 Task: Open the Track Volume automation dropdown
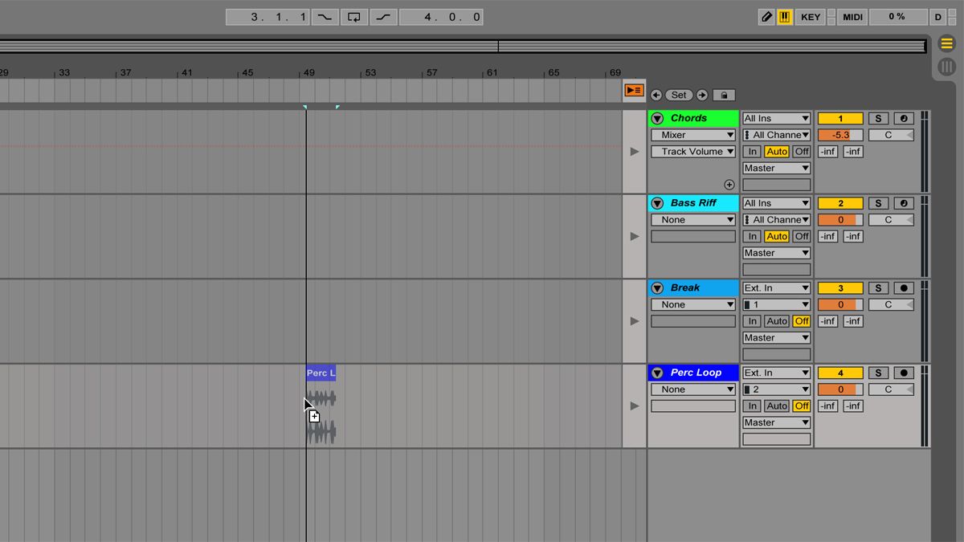pos(692,151)
